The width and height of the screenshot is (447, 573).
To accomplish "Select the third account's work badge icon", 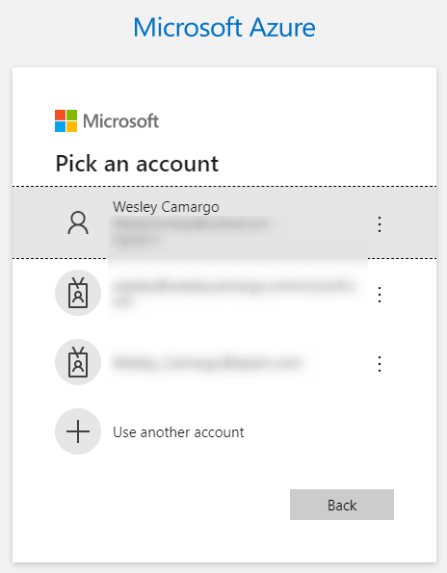I will click(x=78, y=362).
